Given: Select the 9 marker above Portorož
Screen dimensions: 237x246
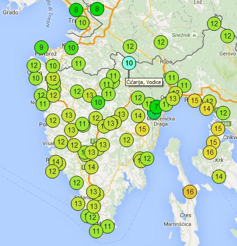Looking at the screenshot, I should click(x=41, y=47).
